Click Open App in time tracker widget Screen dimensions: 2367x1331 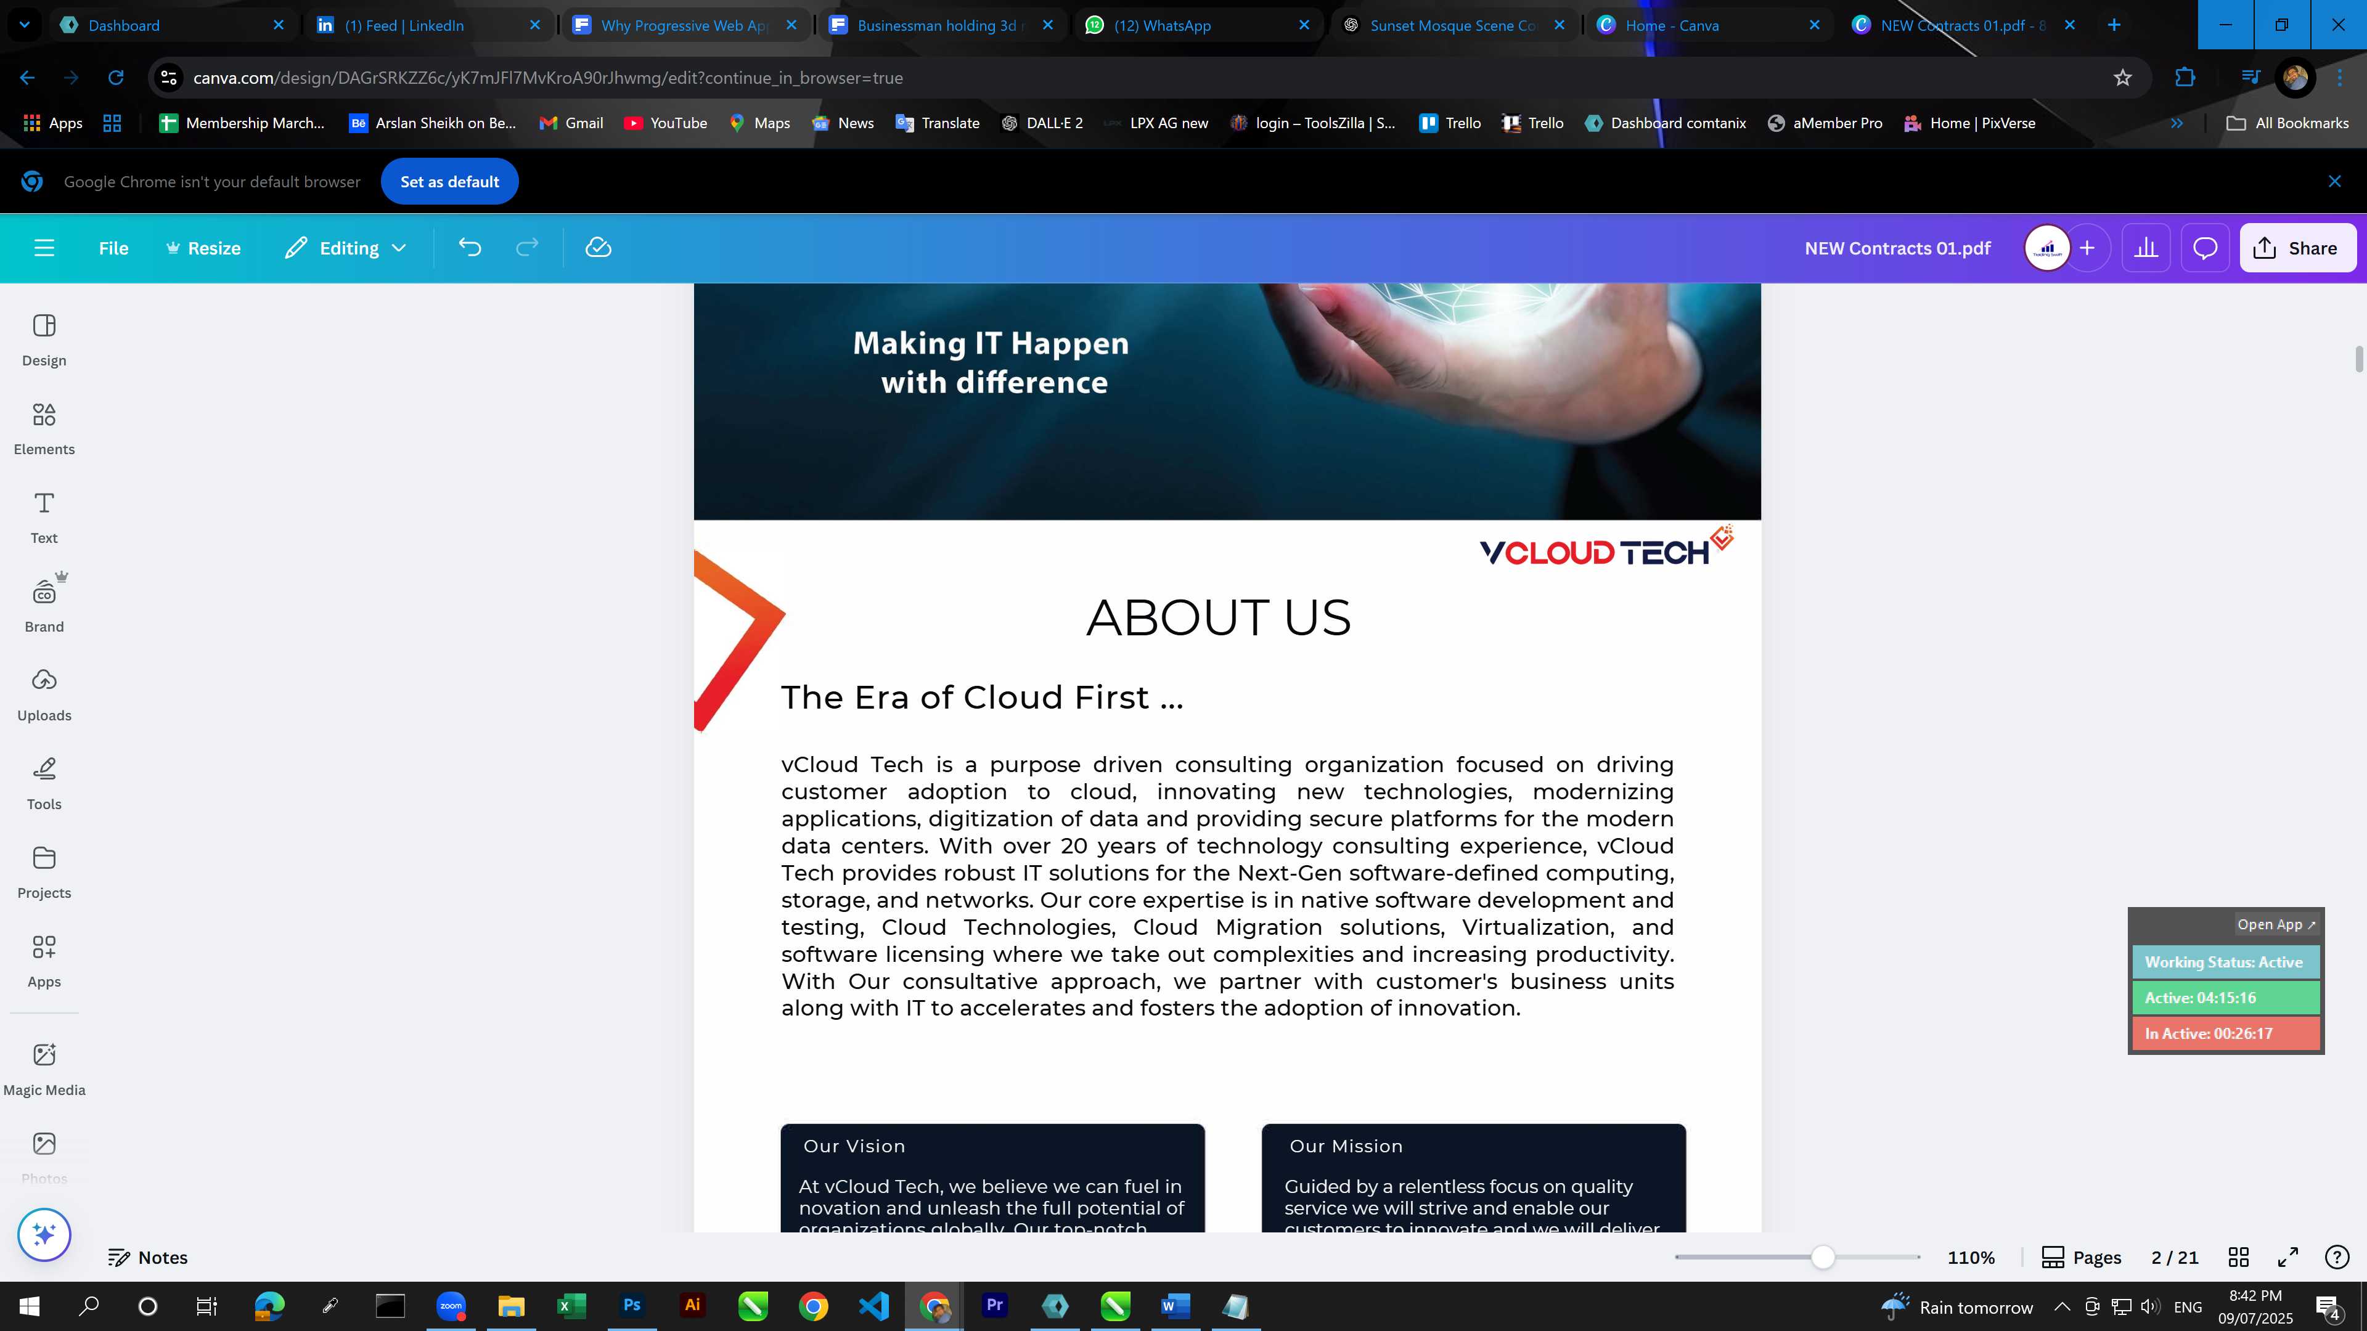(x=2276, y=925)
